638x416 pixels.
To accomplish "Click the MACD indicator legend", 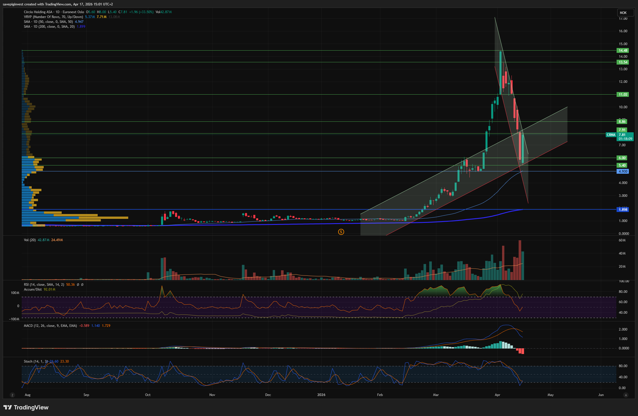I will point(50,326).
